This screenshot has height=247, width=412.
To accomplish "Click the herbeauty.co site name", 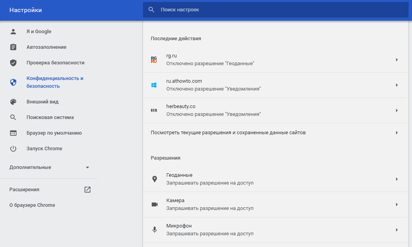I will click(181, 107).
